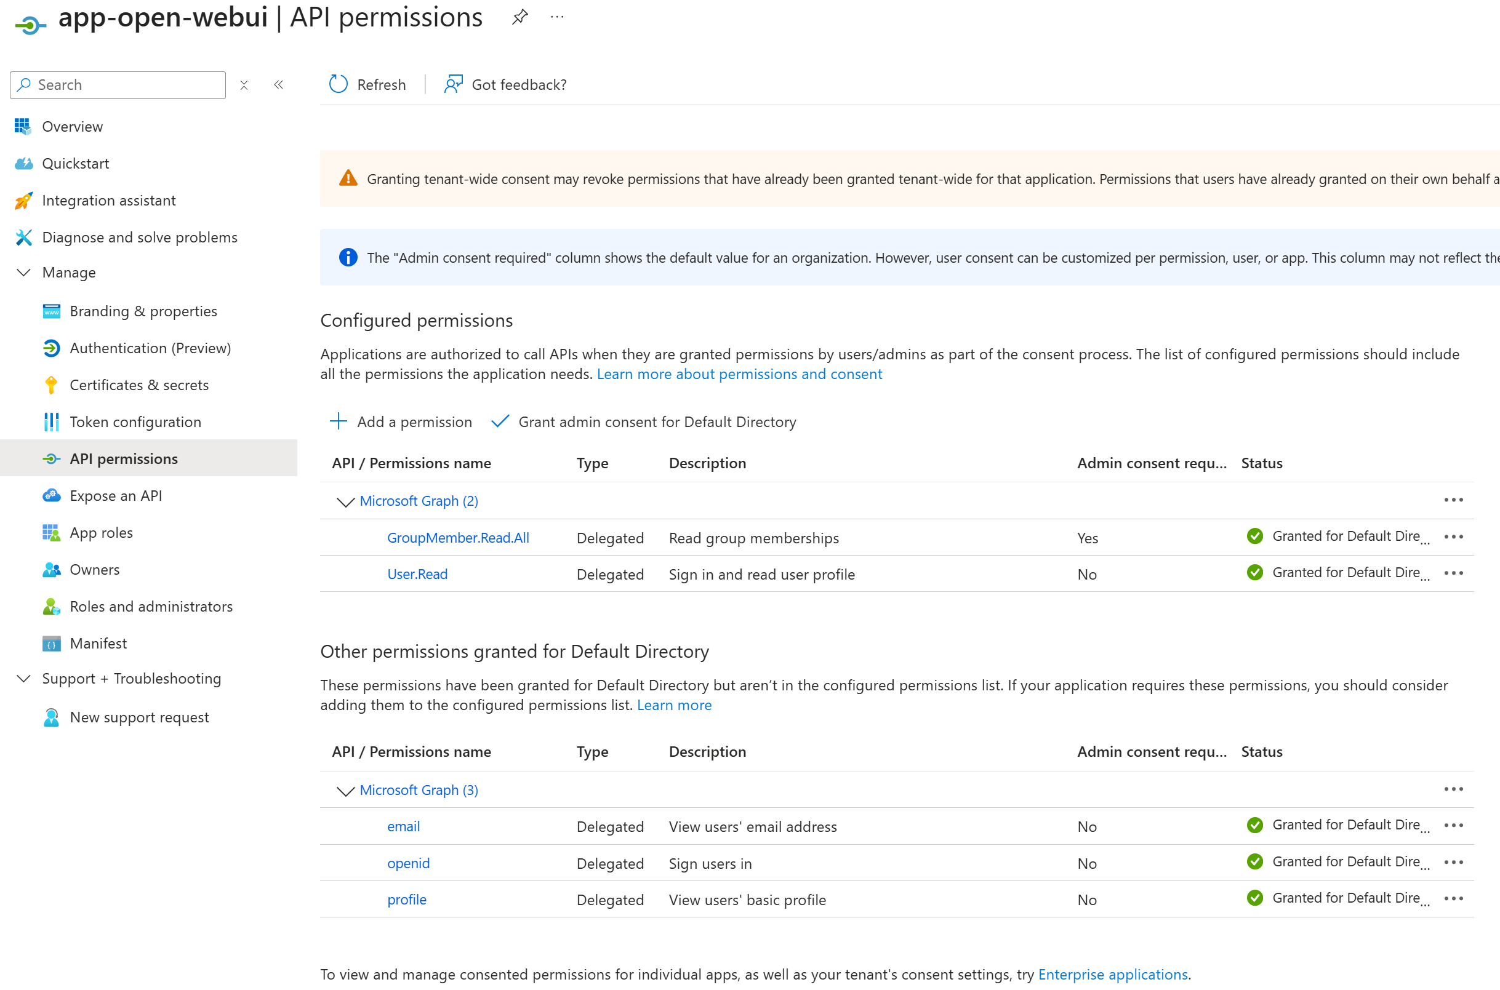
Task: Go to Token configuration menu item
Action: coord(135,421)
